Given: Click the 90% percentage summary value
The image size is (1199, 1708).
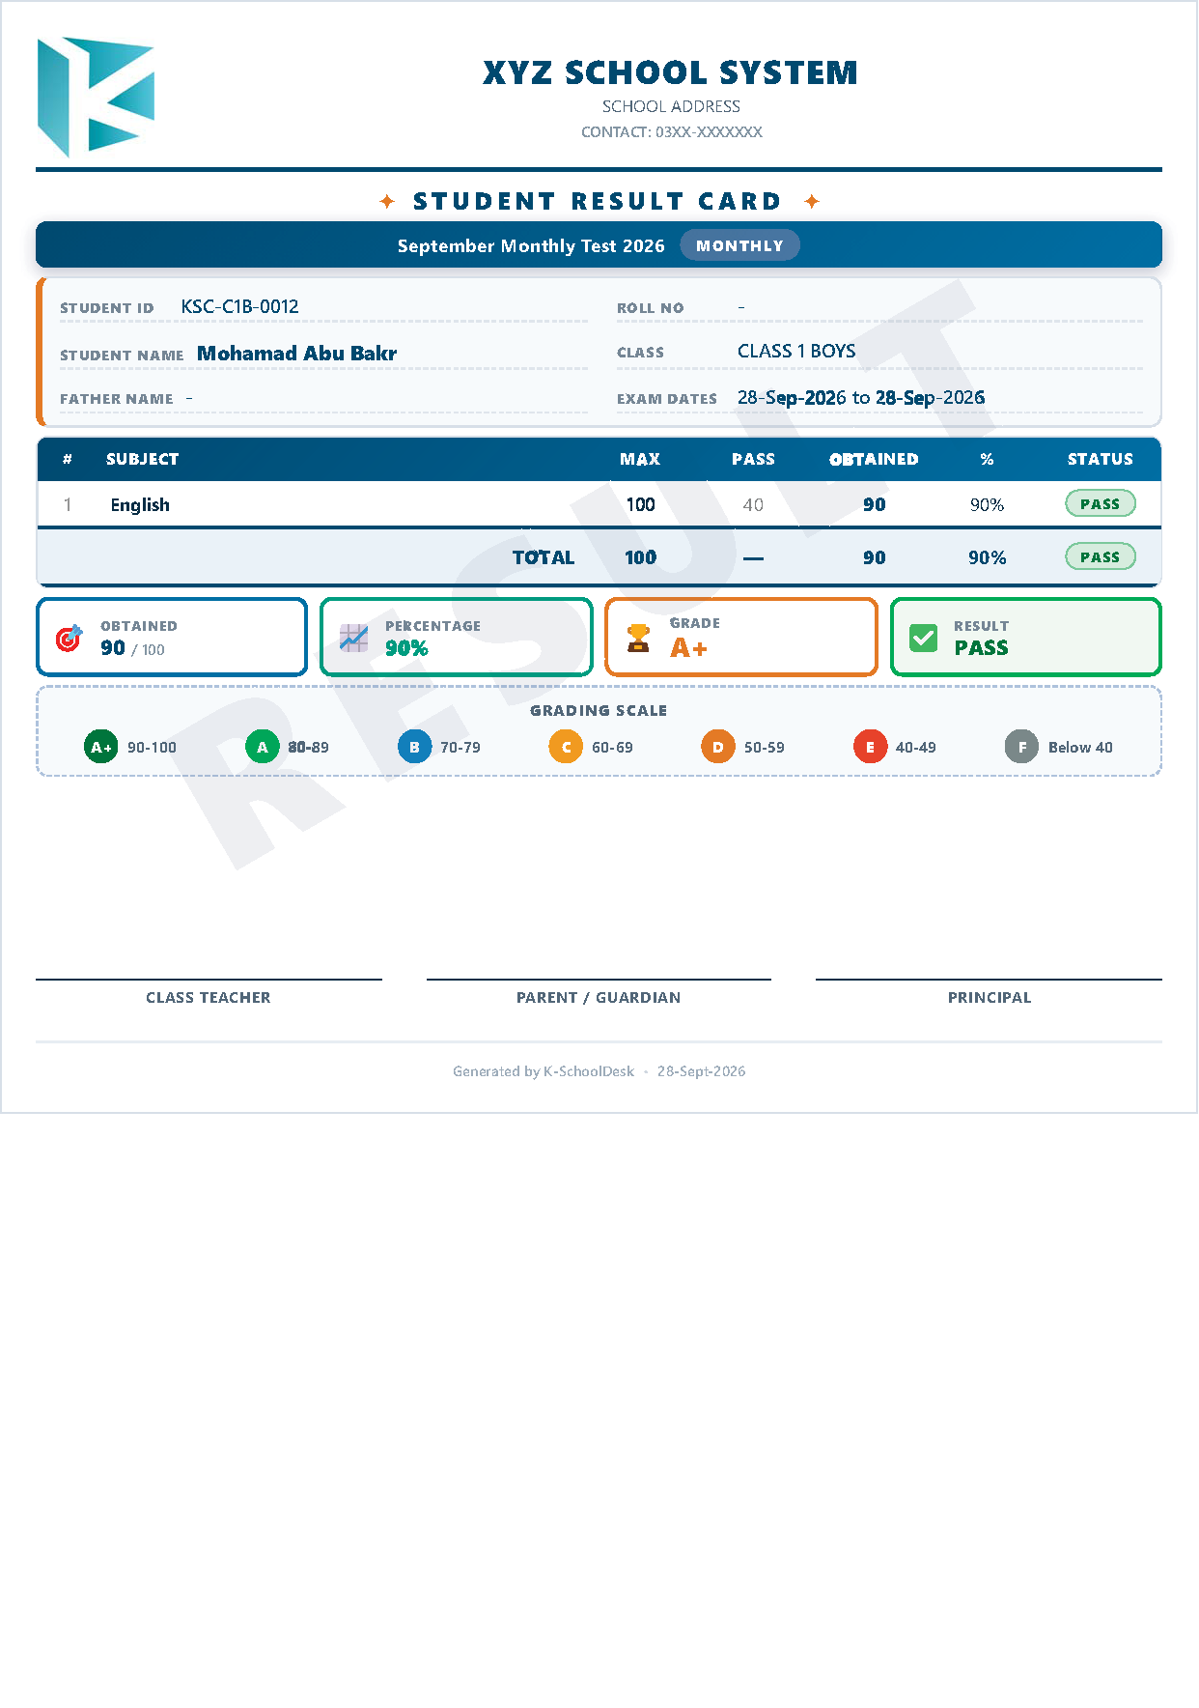Looking at the screenshot, I should [406, 648].
